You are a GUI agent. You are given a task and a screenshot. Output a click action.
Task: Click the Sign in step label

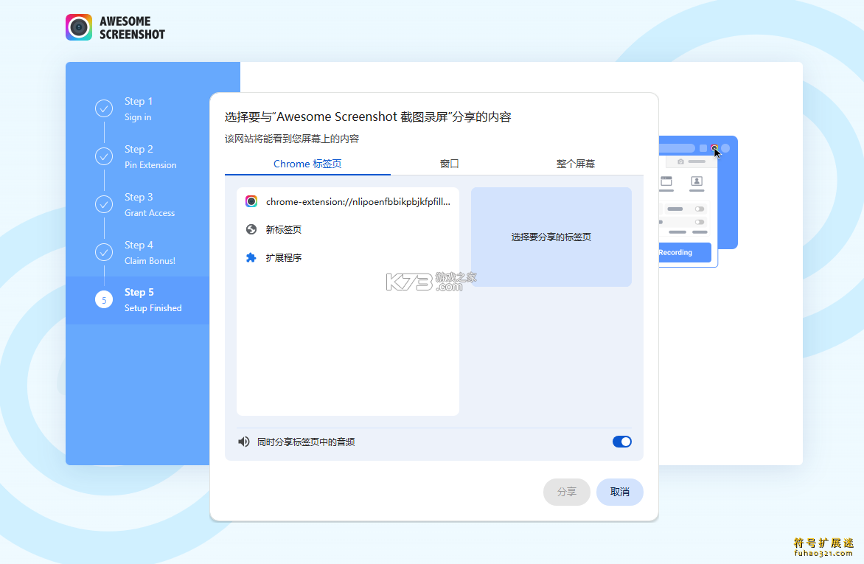coord(138,117)
